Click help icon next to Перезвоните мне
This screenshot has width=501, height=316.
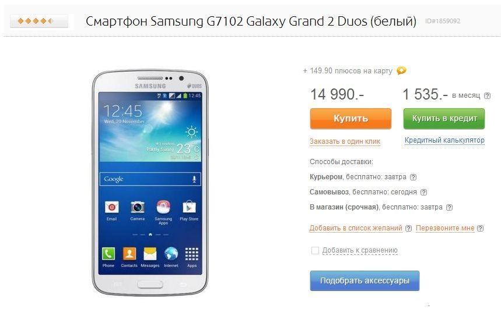pyautogui.click(x=480, y=228)
